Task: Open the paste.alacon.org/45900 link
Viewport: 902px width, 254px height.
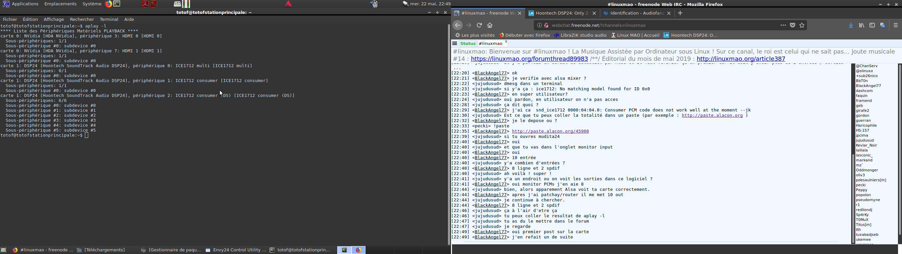Action: click(x=550, y=131)
